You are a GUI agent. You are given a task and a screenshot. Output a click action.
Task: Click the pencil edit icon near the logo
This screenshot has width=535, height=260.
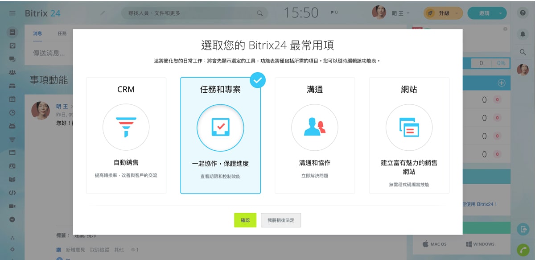click(103, 13)
